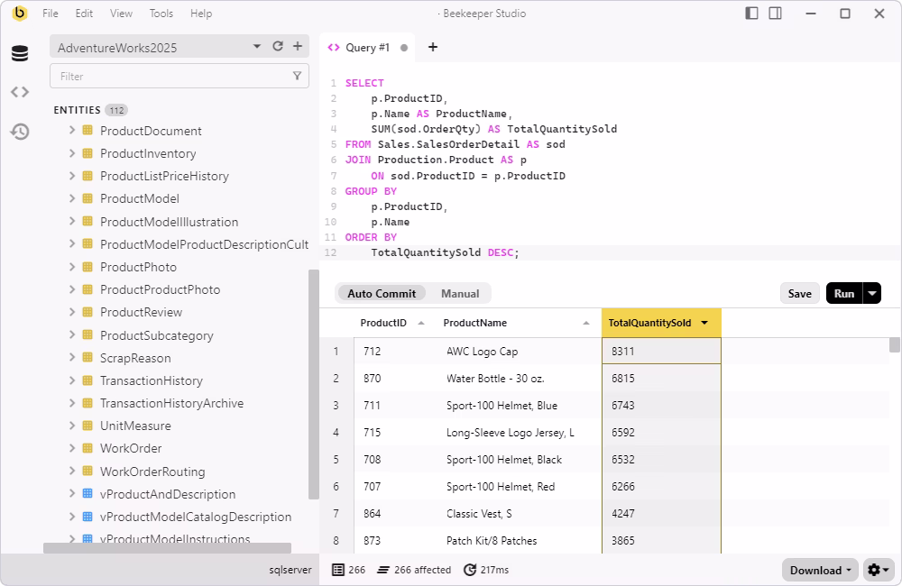Select the row number 5 header

[x=336, y=460]
